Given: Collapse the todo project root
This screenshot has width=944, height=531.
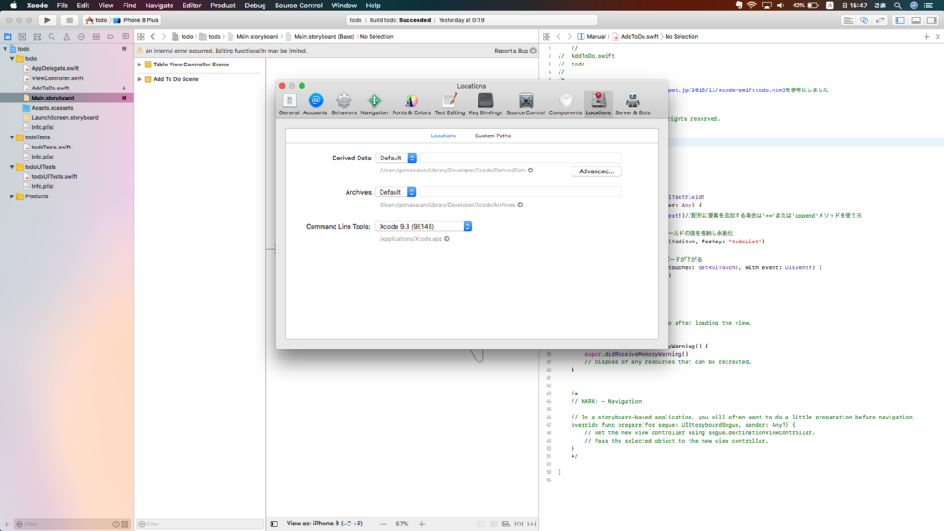Looking at the screenshot, I should tap(6, 49).
